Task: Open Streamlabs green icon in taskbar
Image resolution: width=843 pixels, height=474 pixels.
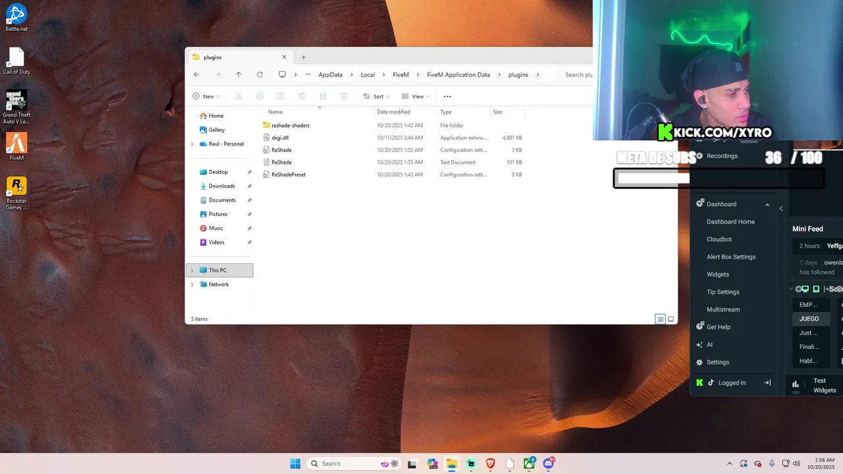Action: click(x=471, y=463)
